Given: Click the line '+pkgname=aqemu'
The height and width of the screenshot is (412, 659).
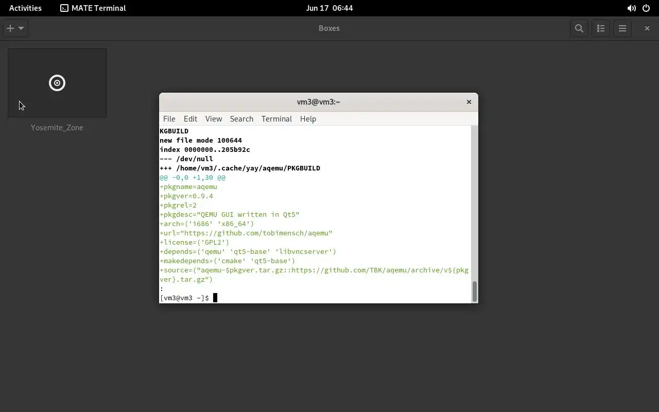Looking at the screenshot, I should (188, 186).
